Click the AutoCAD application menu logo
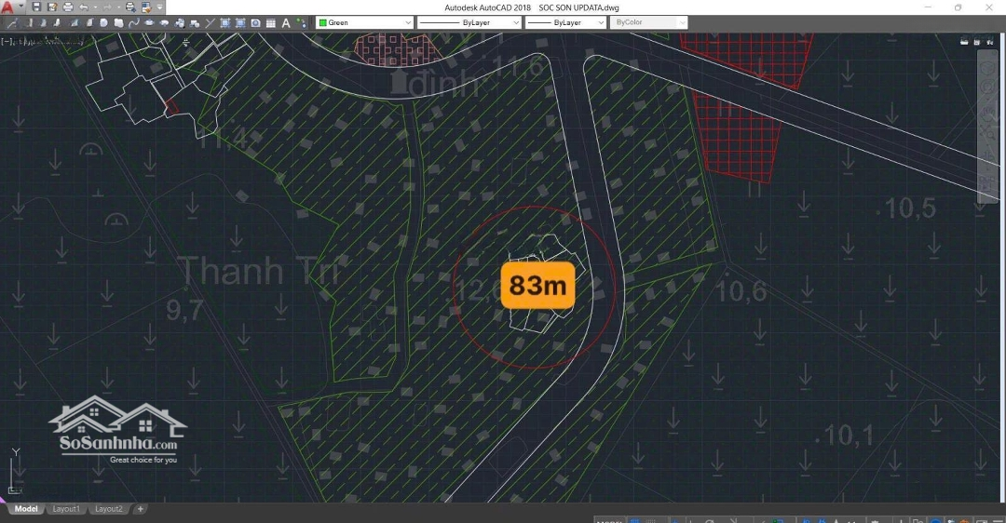The image size is (1006, 523). point(7,7)
